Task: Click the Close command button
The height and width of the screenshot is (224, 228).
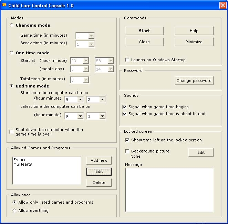Action: point(144,42)
